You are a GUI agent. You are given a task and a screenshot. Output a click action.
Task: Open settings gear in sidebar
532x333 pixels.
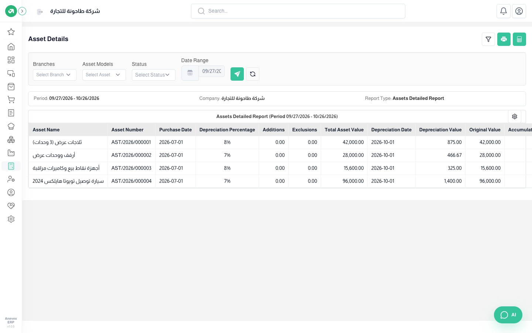pyautogui.click(x=11, y=219)
